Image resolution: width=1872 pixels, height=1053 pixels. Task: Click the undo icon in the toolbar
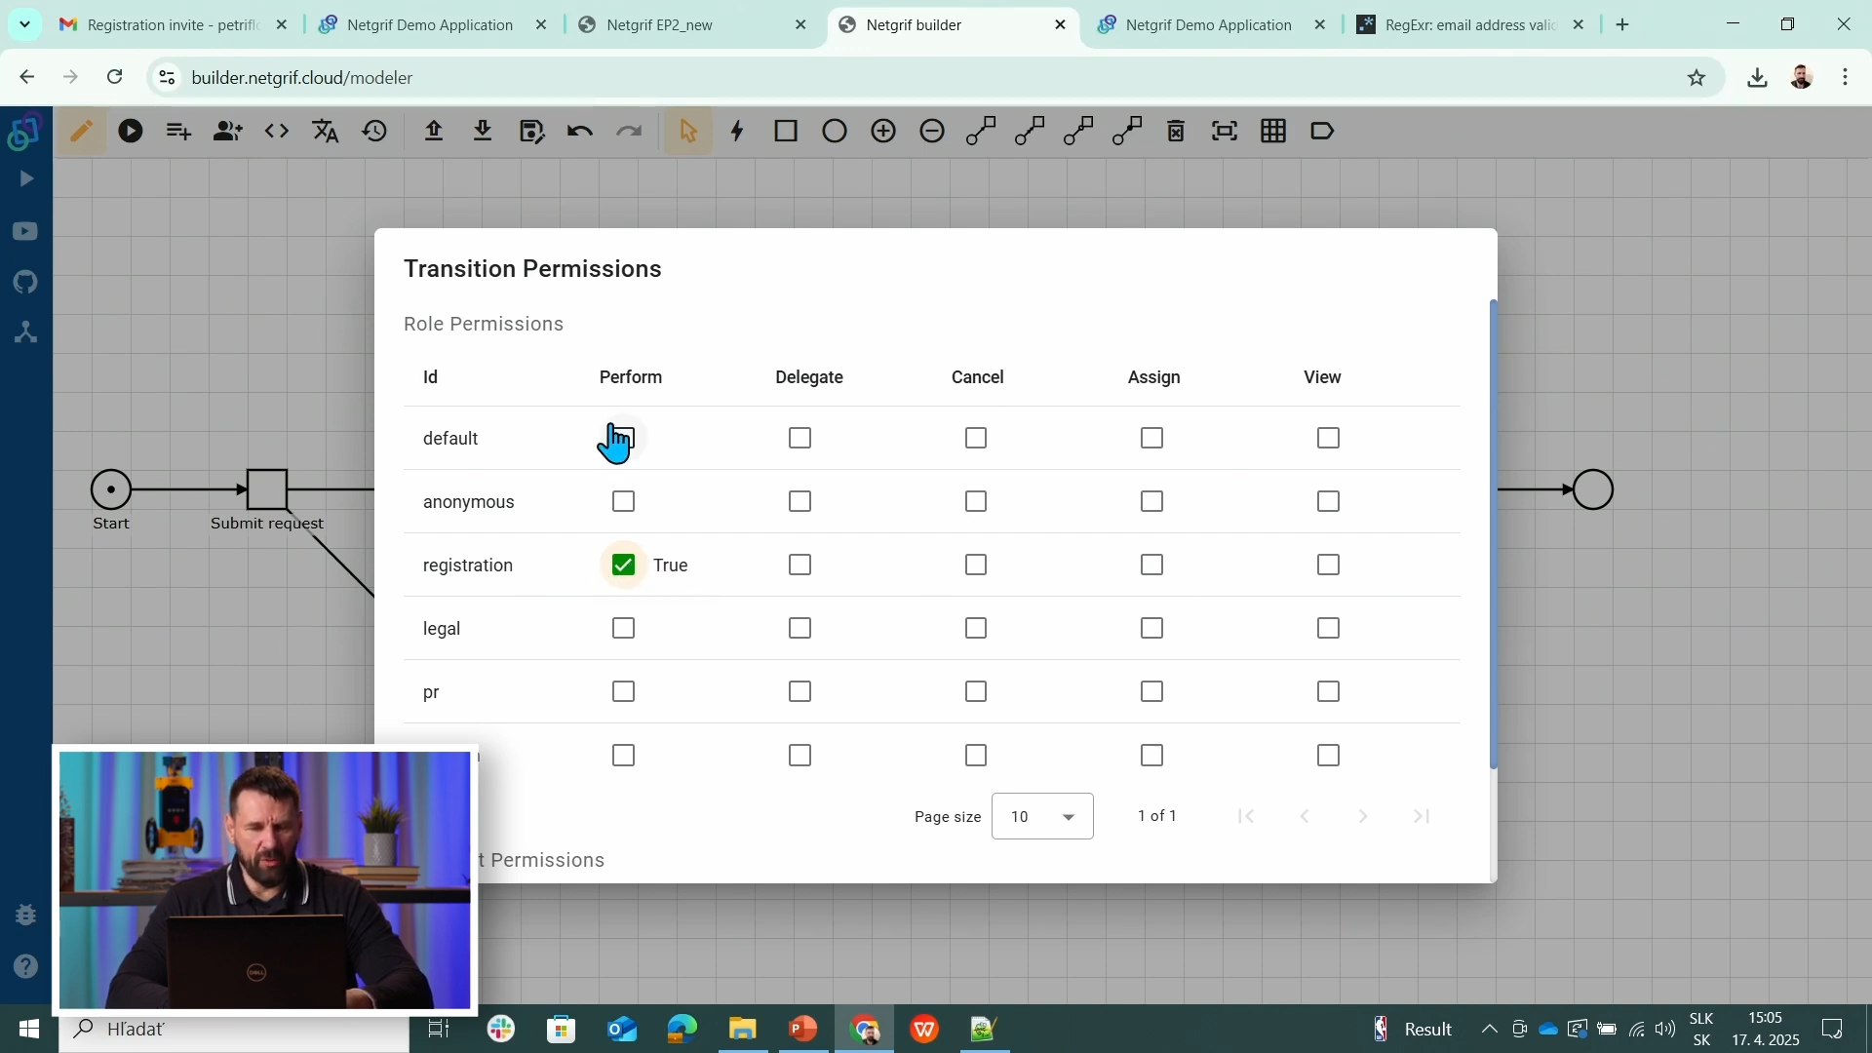(x=579, y=130)
